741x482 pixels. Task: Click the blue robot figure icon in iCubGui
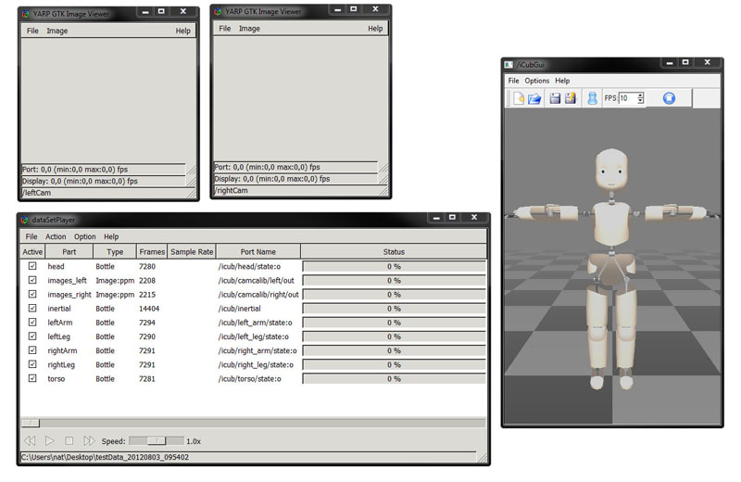(592, 98)
